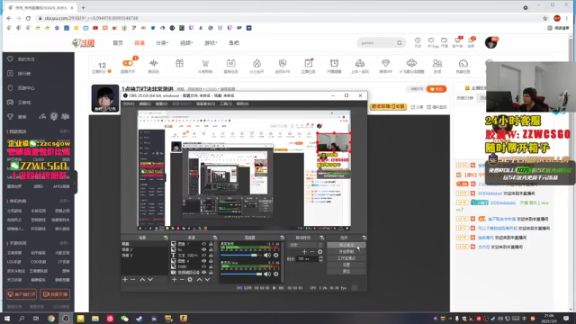Screen dimensions: 576x324
Task: Collapse Douyu left sidebar handle
Action: pyautogui.click(x=76, y=182)
